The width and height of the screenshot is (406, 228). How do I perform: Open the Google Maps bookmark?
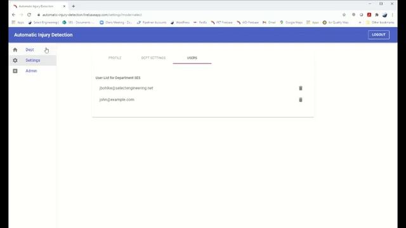pos(291,23)
